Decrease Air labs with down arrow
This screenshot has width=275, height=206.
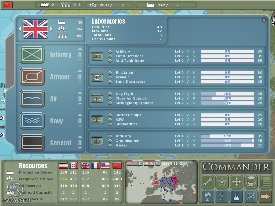pos(80,104)
